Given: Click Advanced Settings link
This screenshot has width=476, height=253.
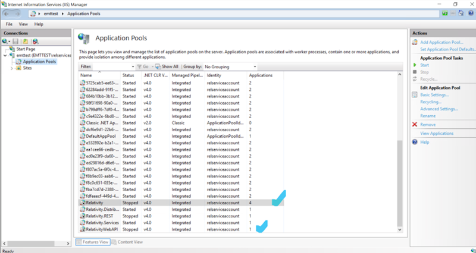Looking at the screenshot, I should pyautogui.click(x=439, y=109).
